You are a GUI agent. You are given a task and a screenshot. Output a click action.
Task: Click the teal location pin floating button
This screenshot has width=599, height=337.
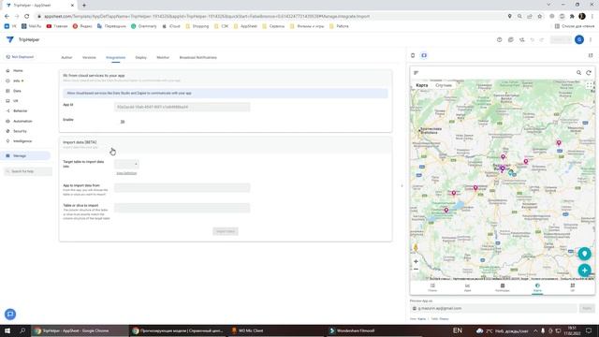[584, 254]
